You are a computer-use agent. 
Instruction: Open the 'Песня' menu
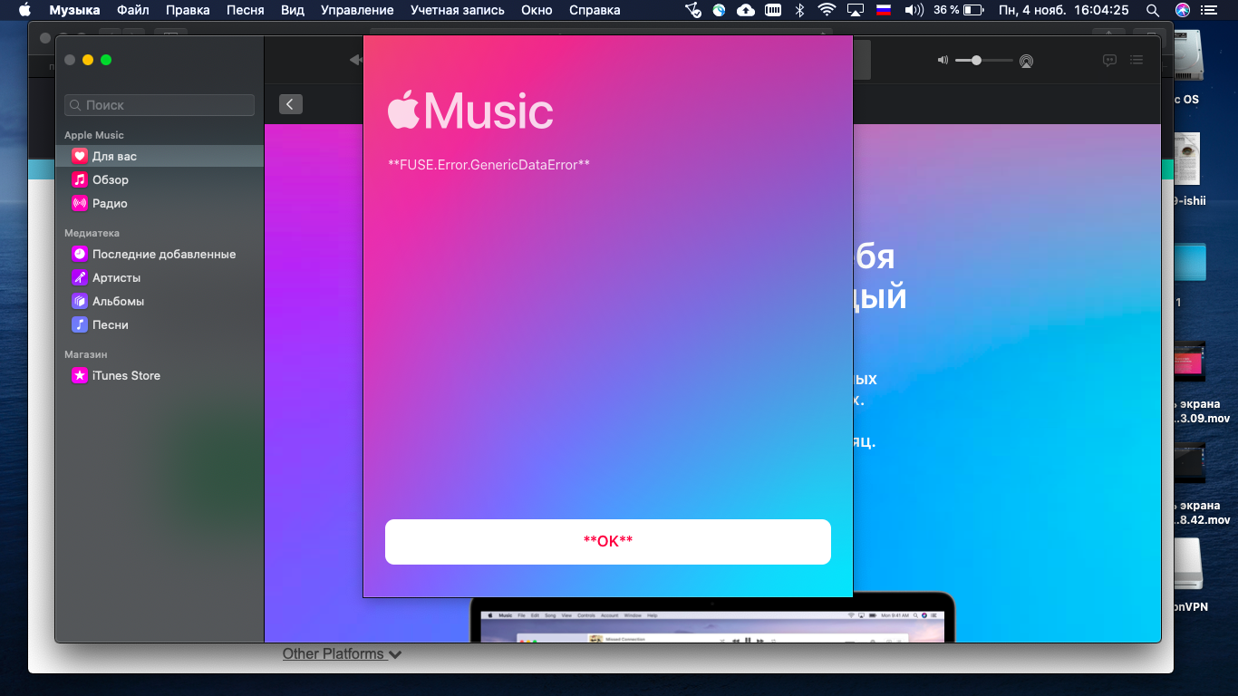click(x=246, y=10)
